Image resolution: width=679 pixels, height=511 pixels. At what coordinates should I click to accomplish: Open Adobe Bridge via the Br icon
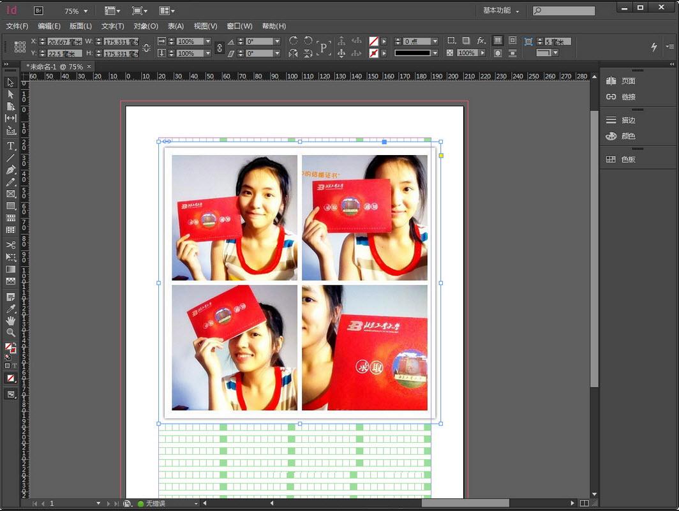[38, 10]
